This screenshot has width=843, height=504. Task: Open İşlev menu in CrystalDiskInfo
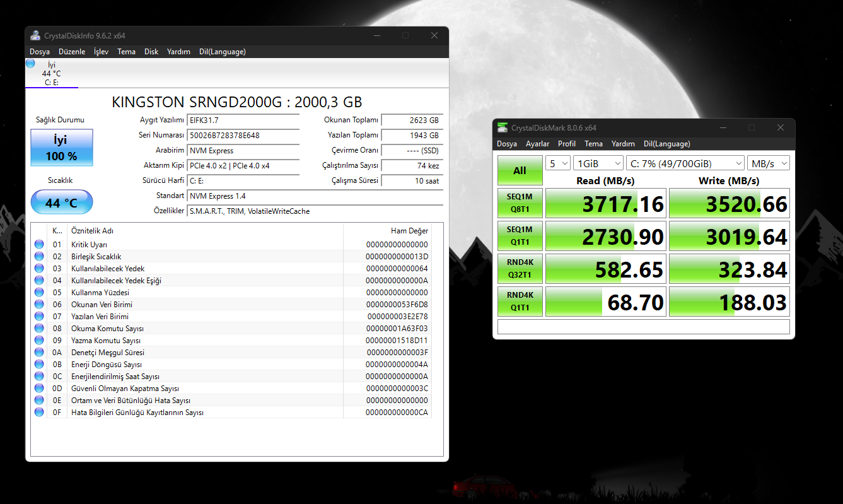pyautogui.click(x=101, y=52)
